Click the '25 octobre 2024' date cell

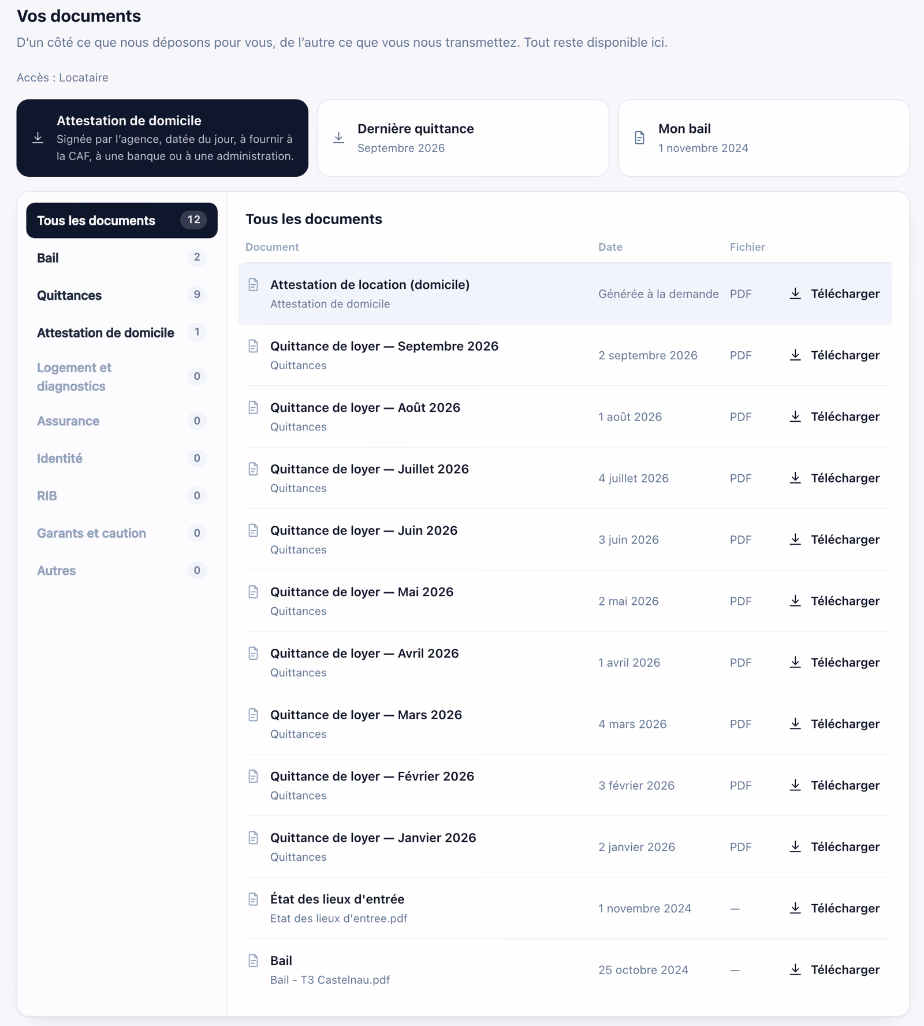click(x=643, y=970)
